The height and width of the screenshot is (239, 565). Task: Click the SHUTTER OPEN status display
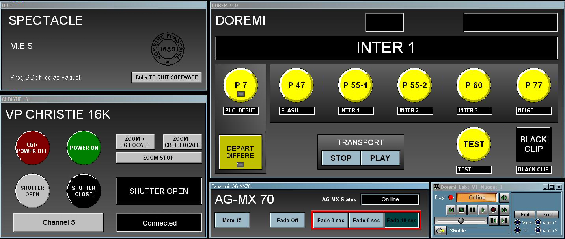pyautogui.click(x=158, y=191)
